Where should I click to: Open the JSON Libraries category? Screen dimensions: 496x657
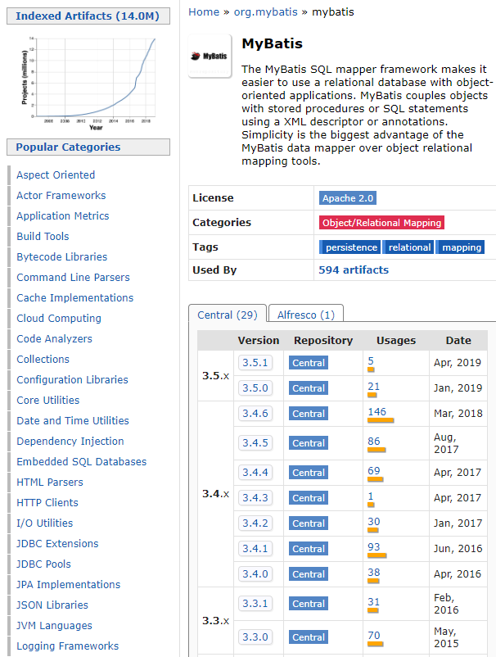[52, 605]
